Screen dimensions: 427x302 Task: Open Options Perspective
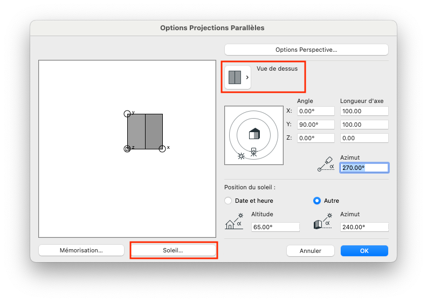[x=306, y=50]
